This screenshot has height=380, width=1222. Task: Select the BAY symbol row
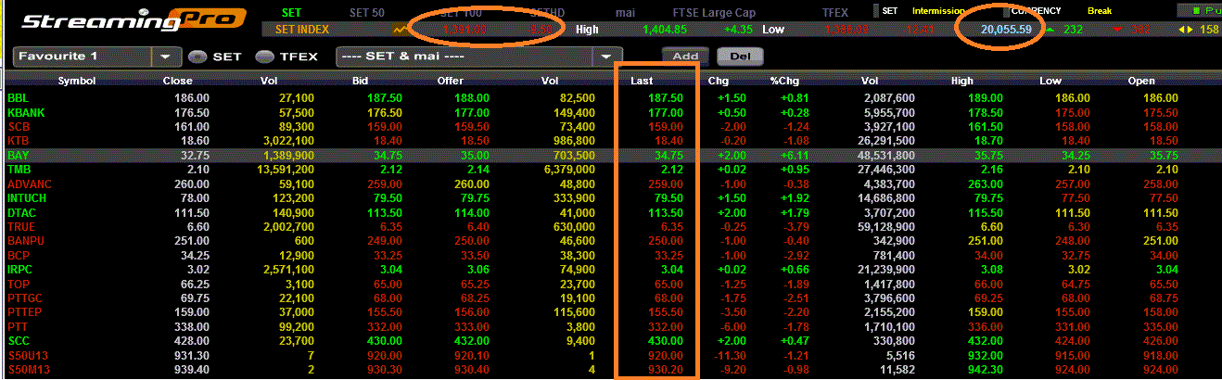(611, 156)
